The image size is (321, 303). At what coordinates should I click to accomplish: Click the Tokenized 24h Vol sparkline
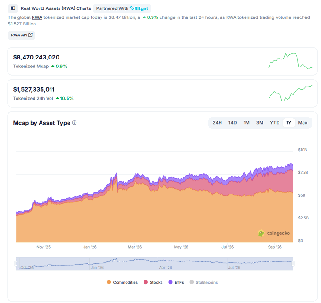290,93
